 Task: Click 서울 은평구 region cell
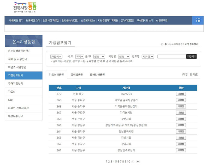point(78,119)
